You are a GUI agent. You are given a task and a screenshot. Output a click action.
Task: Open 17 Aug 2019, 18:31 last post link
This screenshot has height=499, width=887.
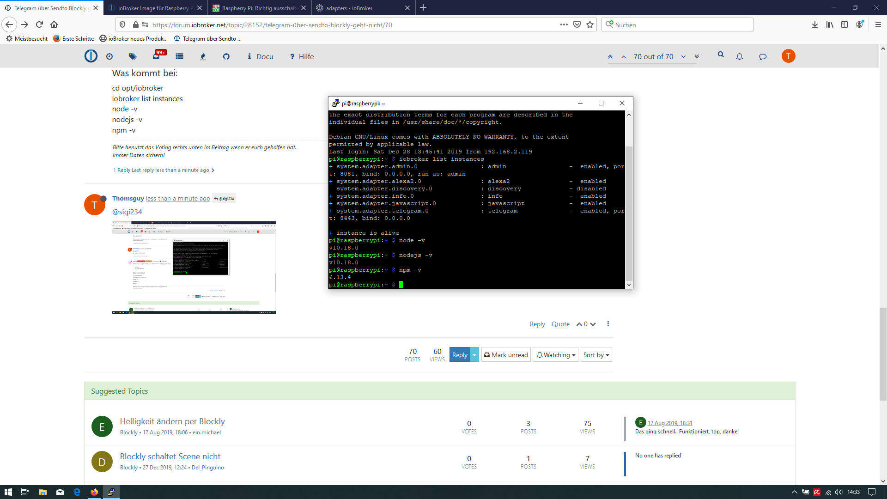[670, 423]
